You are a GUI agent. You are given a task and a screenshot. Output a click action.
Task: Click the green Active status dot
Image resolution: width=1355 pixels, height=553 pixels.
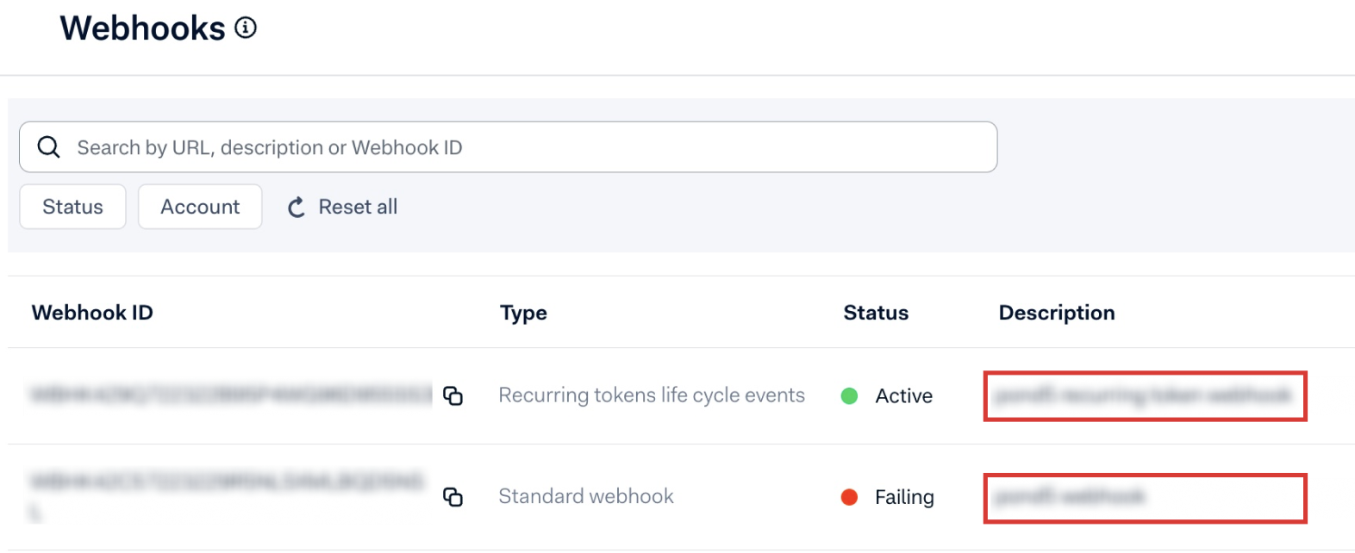(x=849, y=396)
